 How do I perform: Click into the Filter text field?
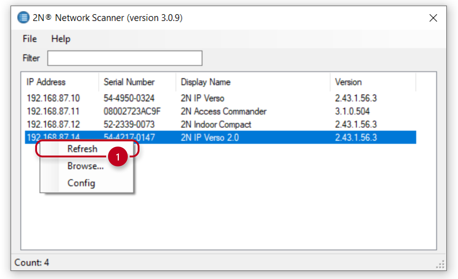pyautogui.click(x=125, y=58)
